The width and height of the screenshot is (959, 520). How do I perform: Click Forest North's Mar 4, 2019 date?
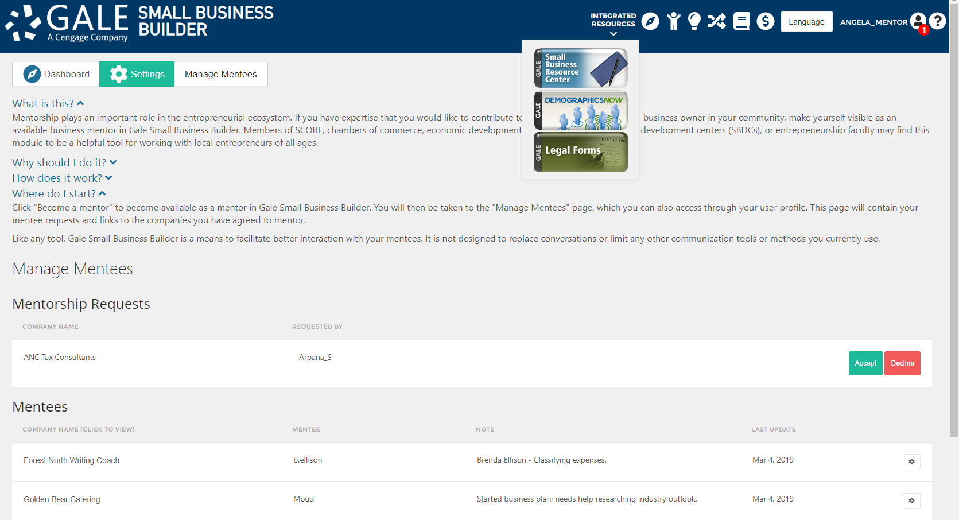773,460
